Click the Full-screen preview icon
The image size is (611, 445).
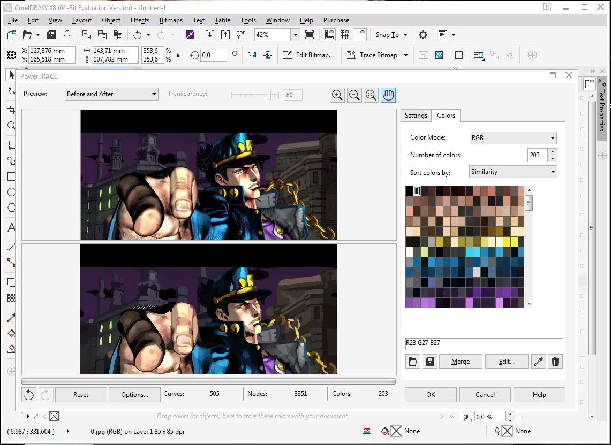[x=310, y=35]
